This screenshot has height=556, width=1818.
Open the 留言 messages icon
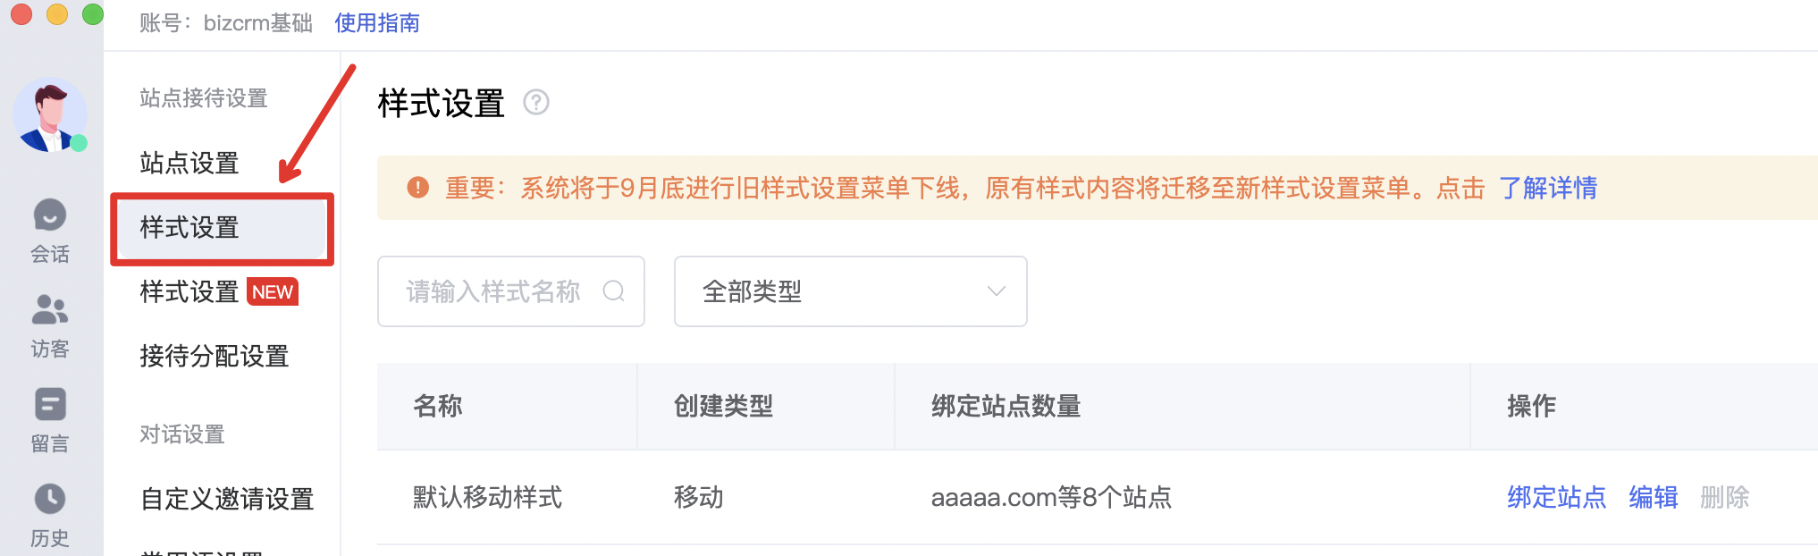50,404
